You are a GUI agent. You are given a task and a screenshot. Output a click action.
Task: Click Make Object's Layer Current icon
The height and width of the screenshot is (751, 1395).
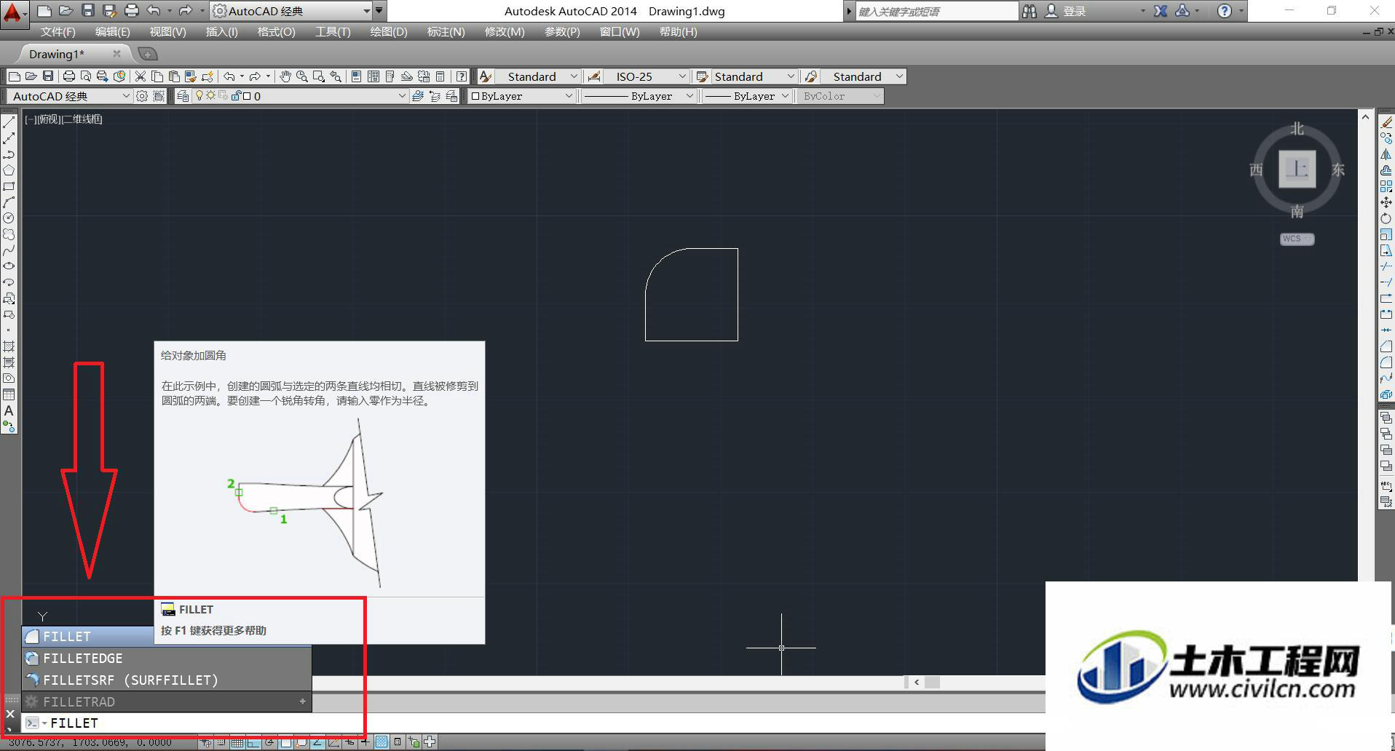pos(418,96)
